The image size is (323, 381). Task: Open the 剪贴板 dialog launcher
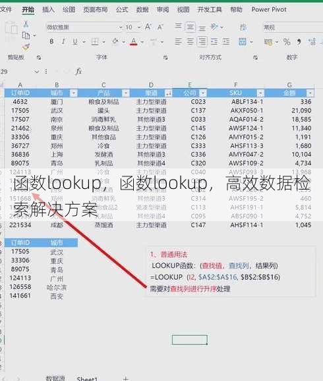coord(39,58)
